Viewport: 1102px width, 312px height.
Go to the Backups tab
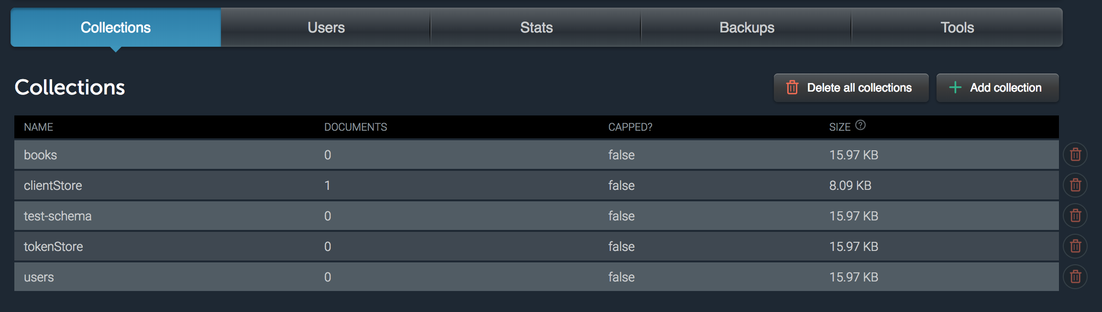click(747, 28)
